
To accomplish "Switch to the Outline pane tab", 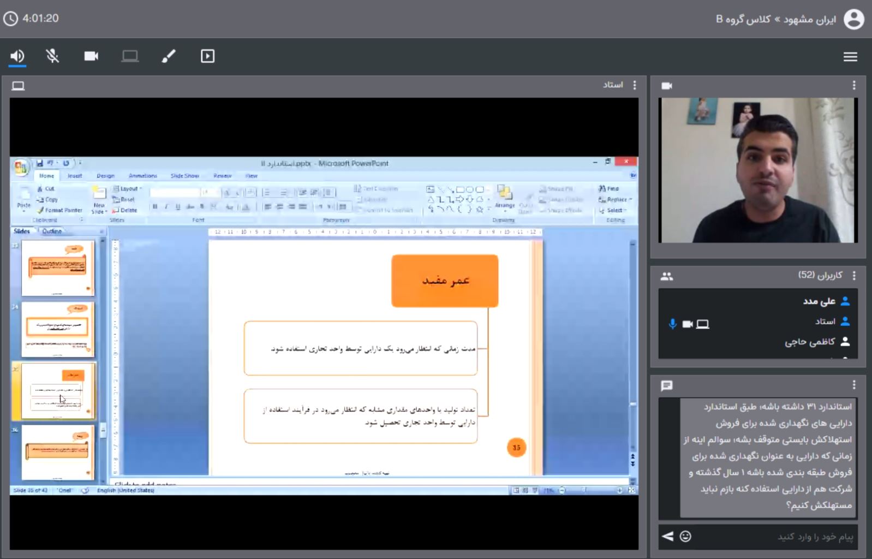I will [x=52, y=231].
